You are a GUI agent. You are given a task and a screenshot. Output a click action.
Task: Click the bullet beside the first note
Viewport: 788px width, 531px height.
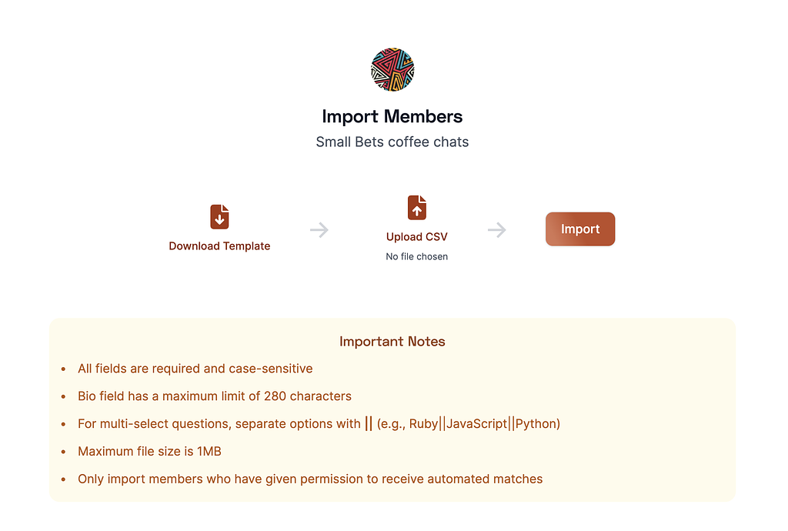(63, 369)
